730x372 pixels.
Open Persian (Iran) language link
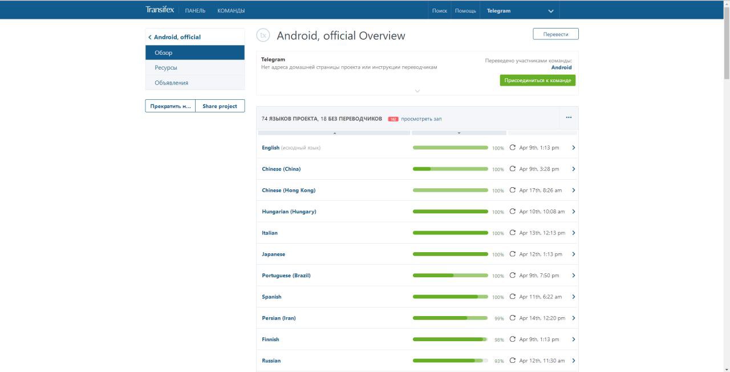point(279,318)
